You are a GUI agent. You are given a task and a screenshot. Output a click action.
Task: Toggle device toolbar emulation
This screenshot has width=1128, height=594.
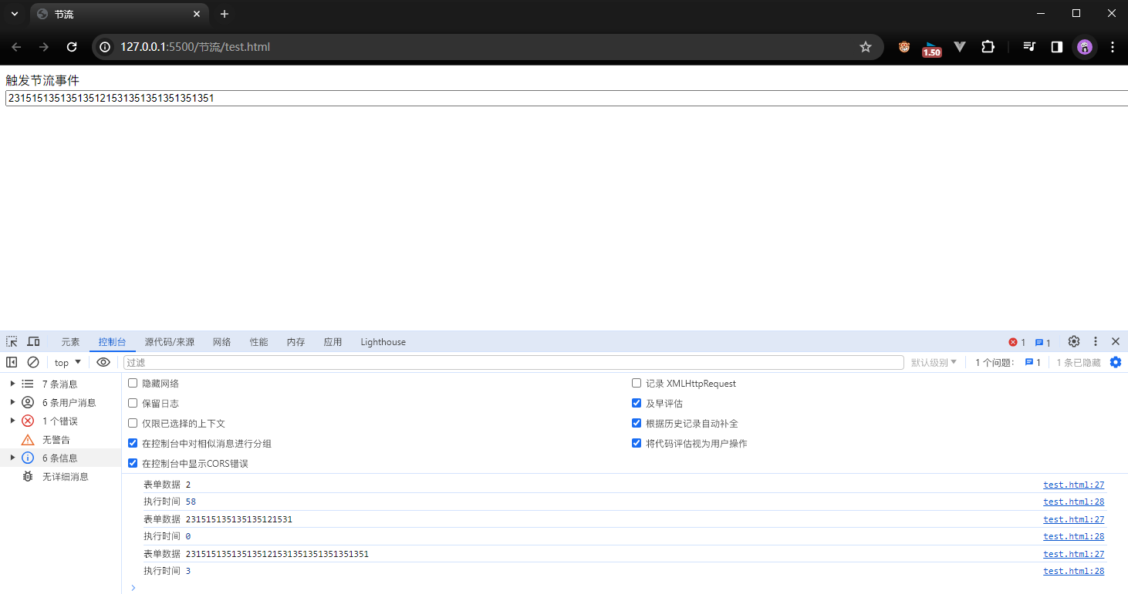[34, 341]
